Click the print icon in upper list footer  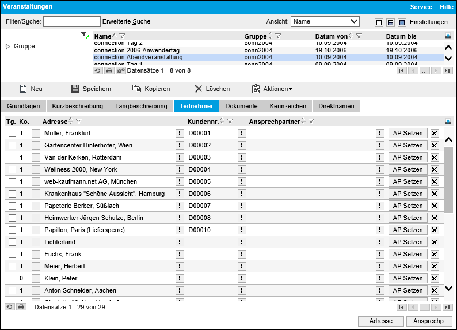(x=109, y=70)
